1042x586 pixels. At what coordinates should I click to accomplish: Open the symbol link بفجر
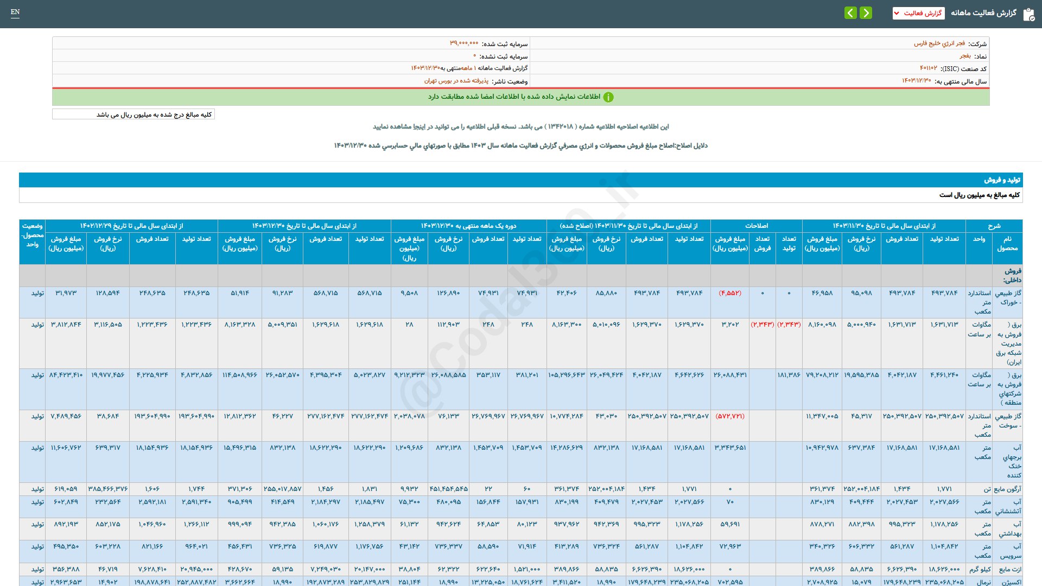[965, 56]
